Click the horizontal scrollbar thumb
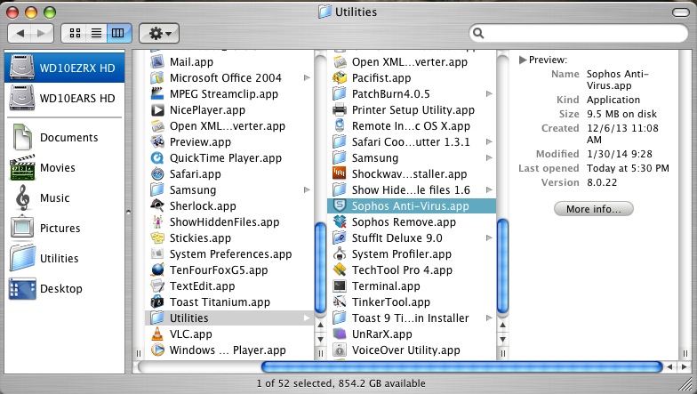Screen dimensions: 697x394 pyautogui.click(x=462, y=366)
